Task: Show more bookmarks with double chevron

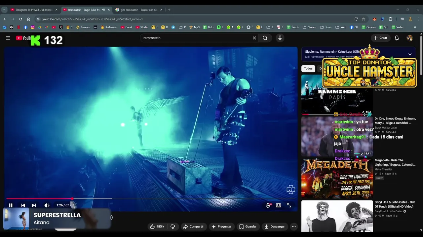Action: coord(415,27)
